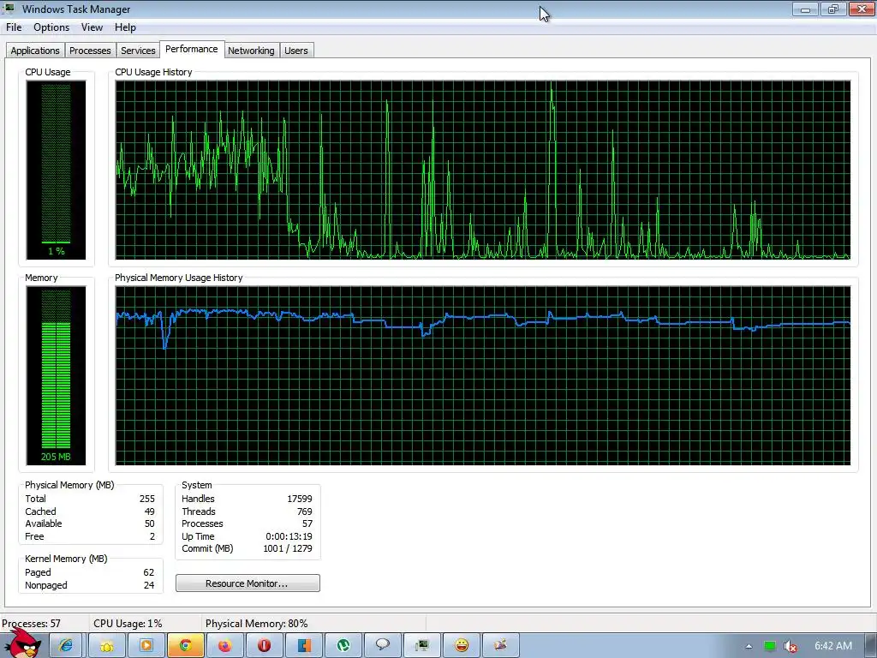Click the green Task Manager tray icon
Image resolution: width=877 pixels, height=658 pixels.
pos(770,646)
